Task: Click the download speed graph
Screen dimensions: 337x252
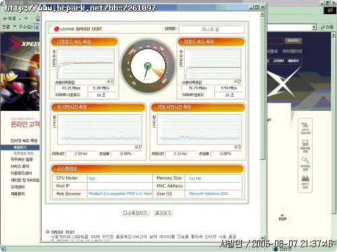Action: click(86, 64)
